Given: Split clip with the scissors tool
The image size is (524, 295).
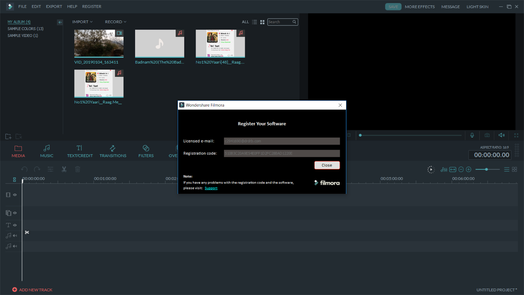Looking at the screenshot, I should coord(64,169).
